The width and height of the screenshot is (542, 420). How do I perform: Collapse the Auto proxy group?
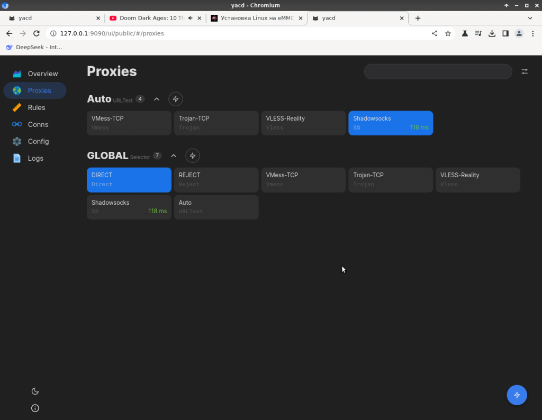click(x=157, y=99)
